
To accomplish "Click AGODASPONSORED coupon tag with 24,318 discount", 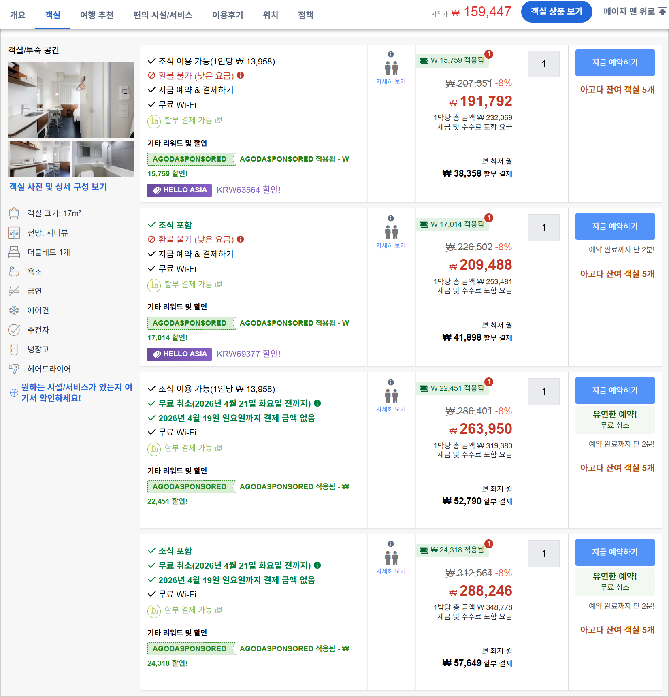I will [191, 649].
